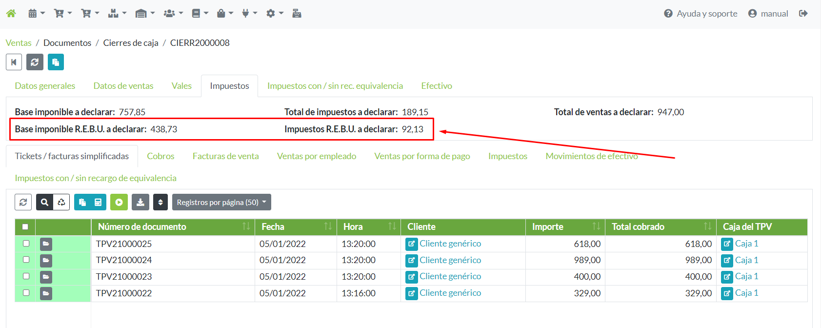This screenshot has width=821, height=328.
Task: Toggle the select-all checkbox in table header
Action: [x=25, y=227]
